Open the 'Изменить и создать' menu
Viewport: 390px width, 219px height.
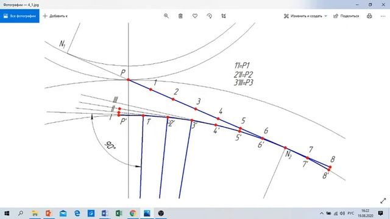pyautogui.click(x=305, y=16)
